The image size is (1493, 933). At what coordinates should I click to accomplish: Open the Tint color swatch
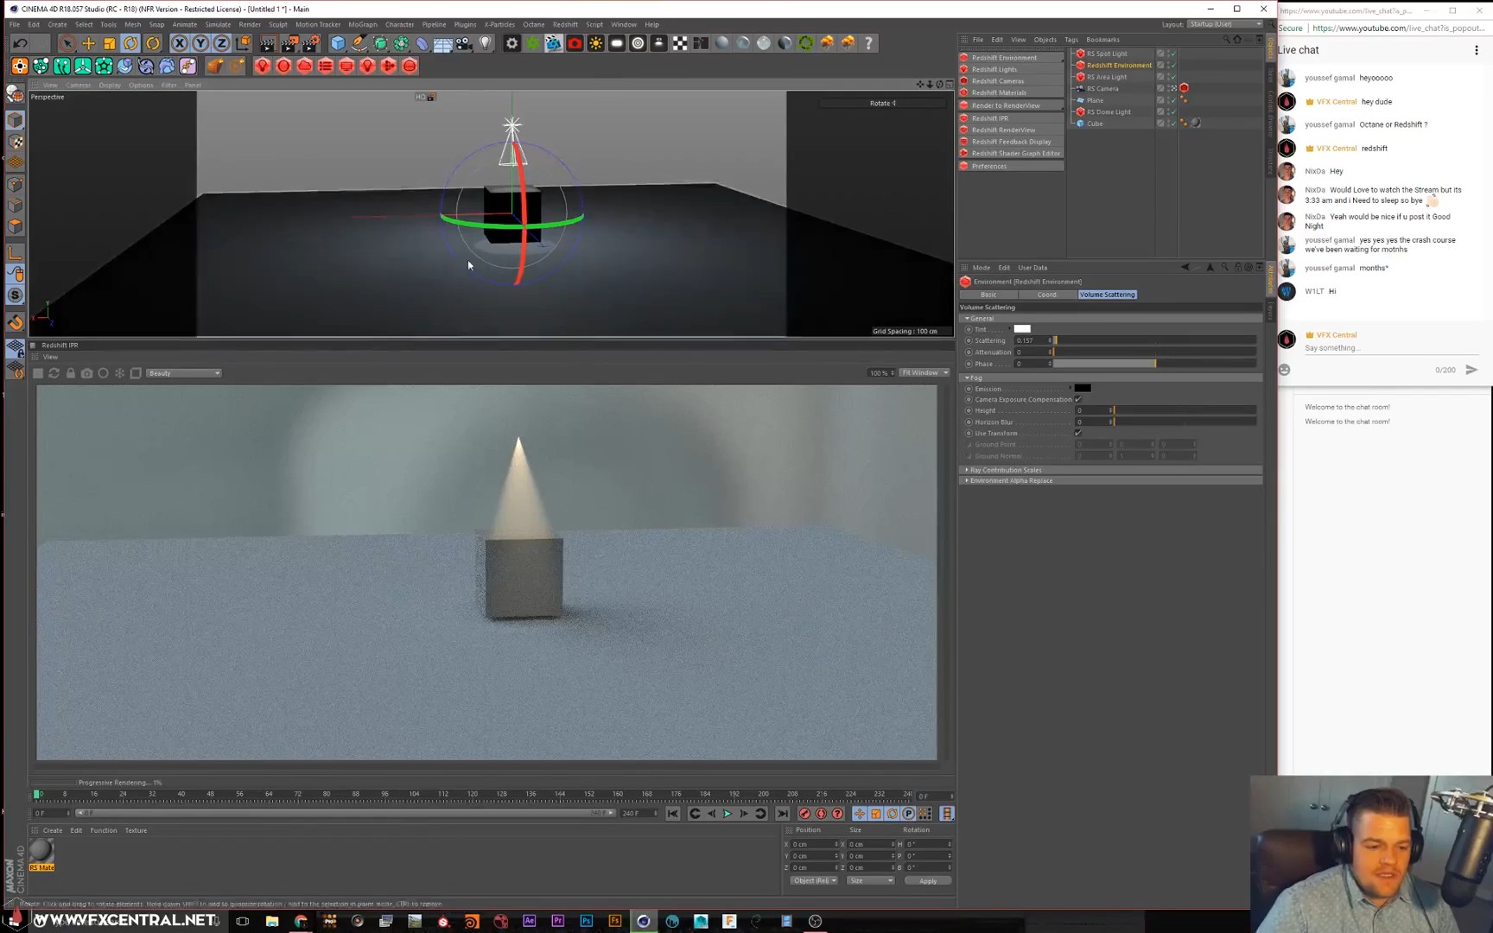(x=1022, y=329)
